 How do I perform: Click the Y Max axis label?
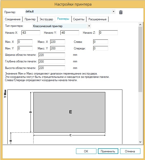[5, 94]
